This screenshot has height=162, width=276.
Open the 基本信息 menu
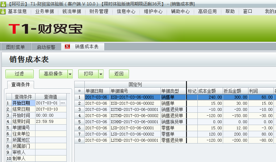pos(17,12)
